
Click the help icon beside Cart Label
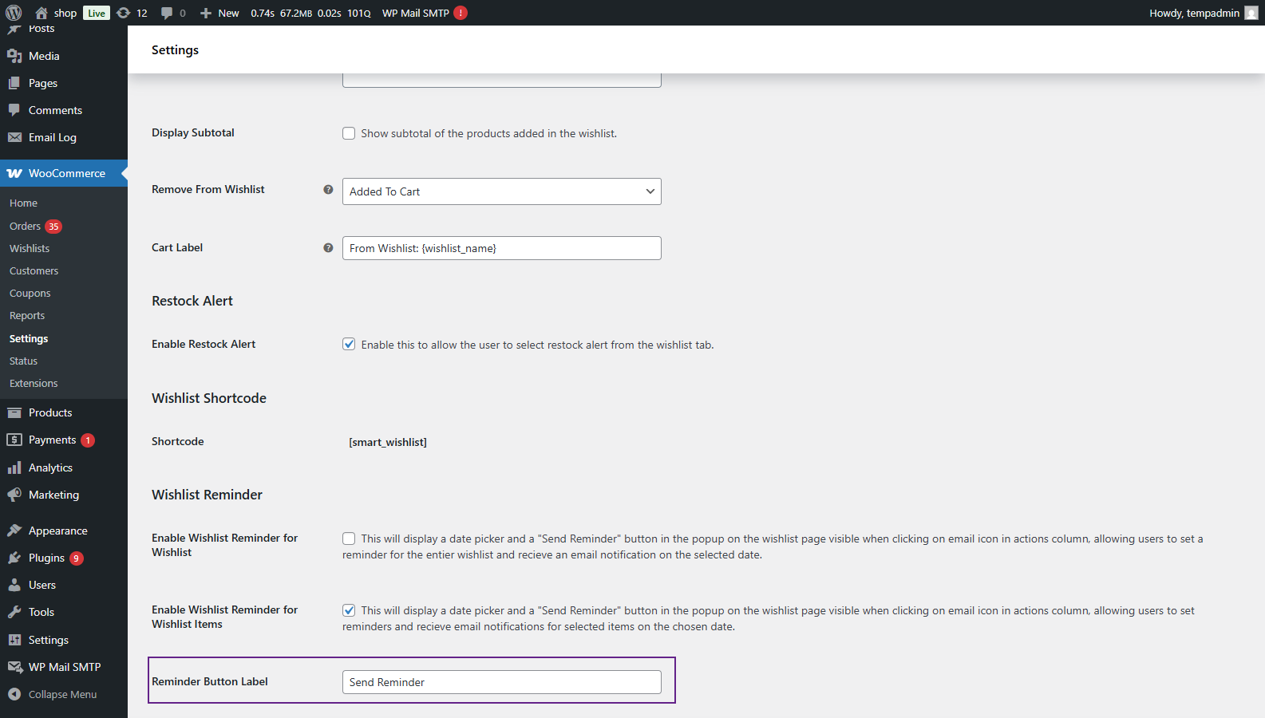tap(328, 248)
